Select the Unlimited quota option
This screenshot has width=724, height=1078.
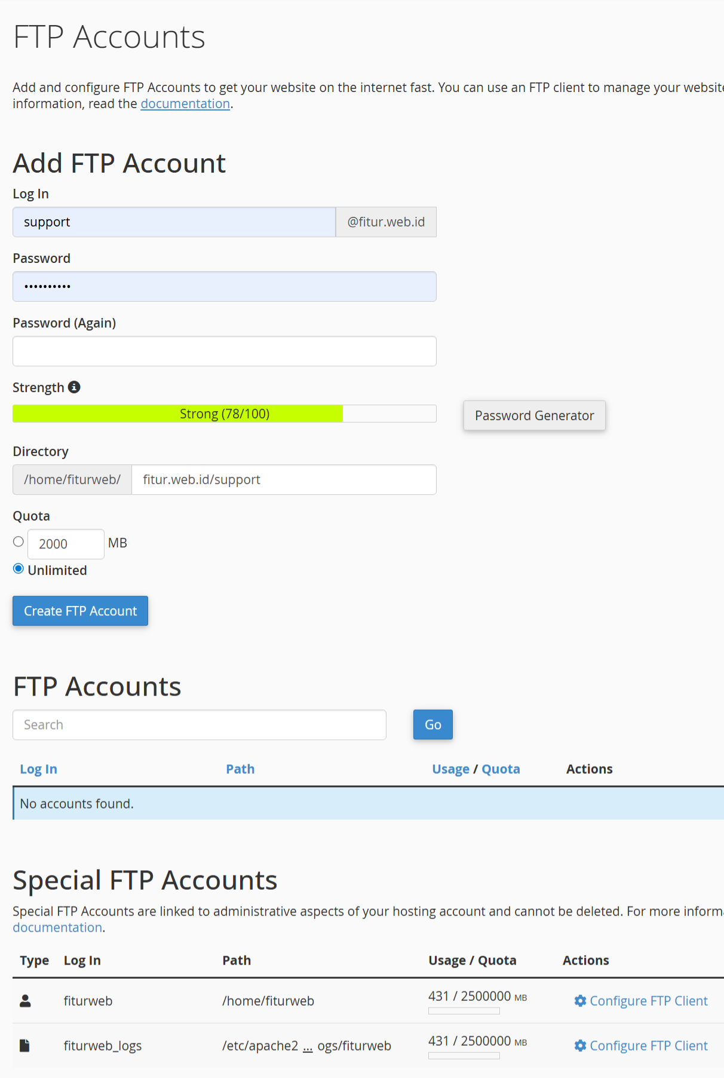point(18,568)
